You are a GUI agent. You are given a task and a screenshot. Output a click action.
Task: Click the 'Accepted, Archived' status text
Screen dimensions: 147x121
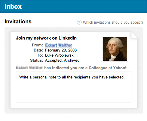click(62, 60)
